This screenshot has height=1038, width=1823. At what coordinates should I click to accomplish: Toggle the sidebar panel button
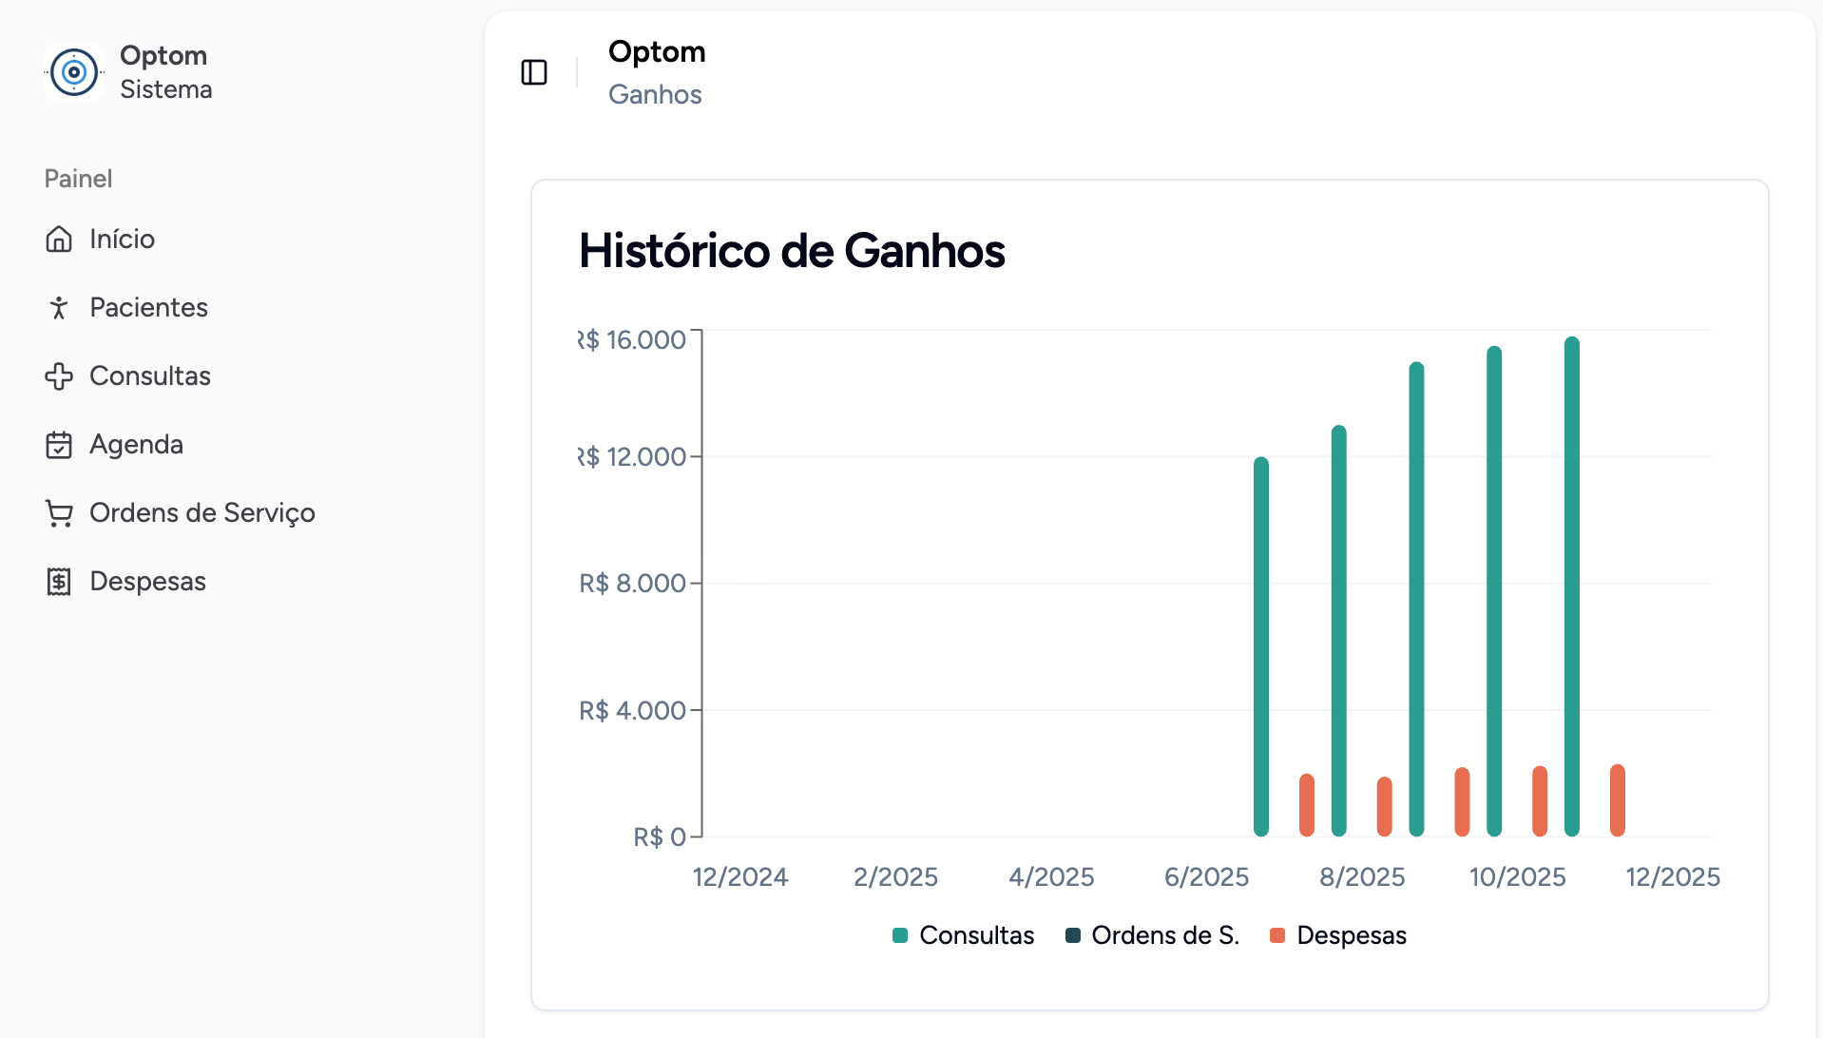click(x=534, y=72)
